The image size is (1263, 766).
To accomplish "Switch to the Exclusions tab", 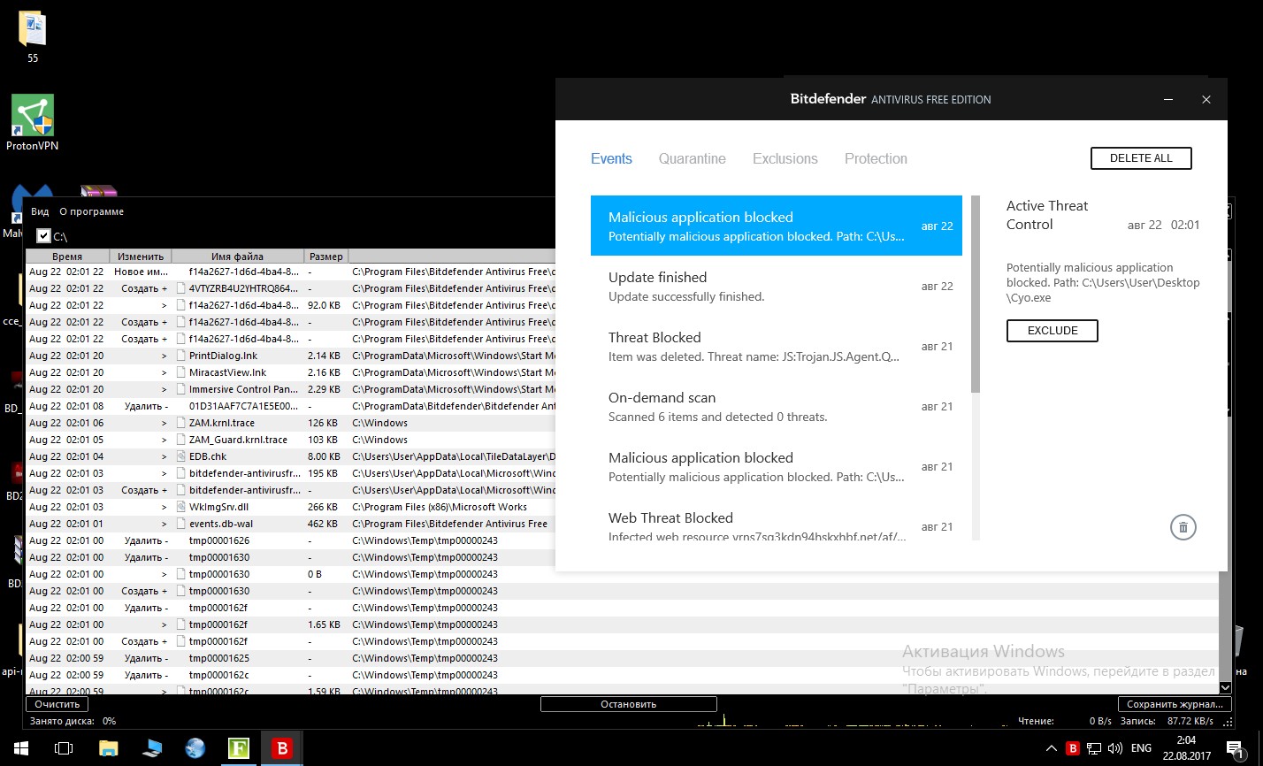I will [785, 159].
